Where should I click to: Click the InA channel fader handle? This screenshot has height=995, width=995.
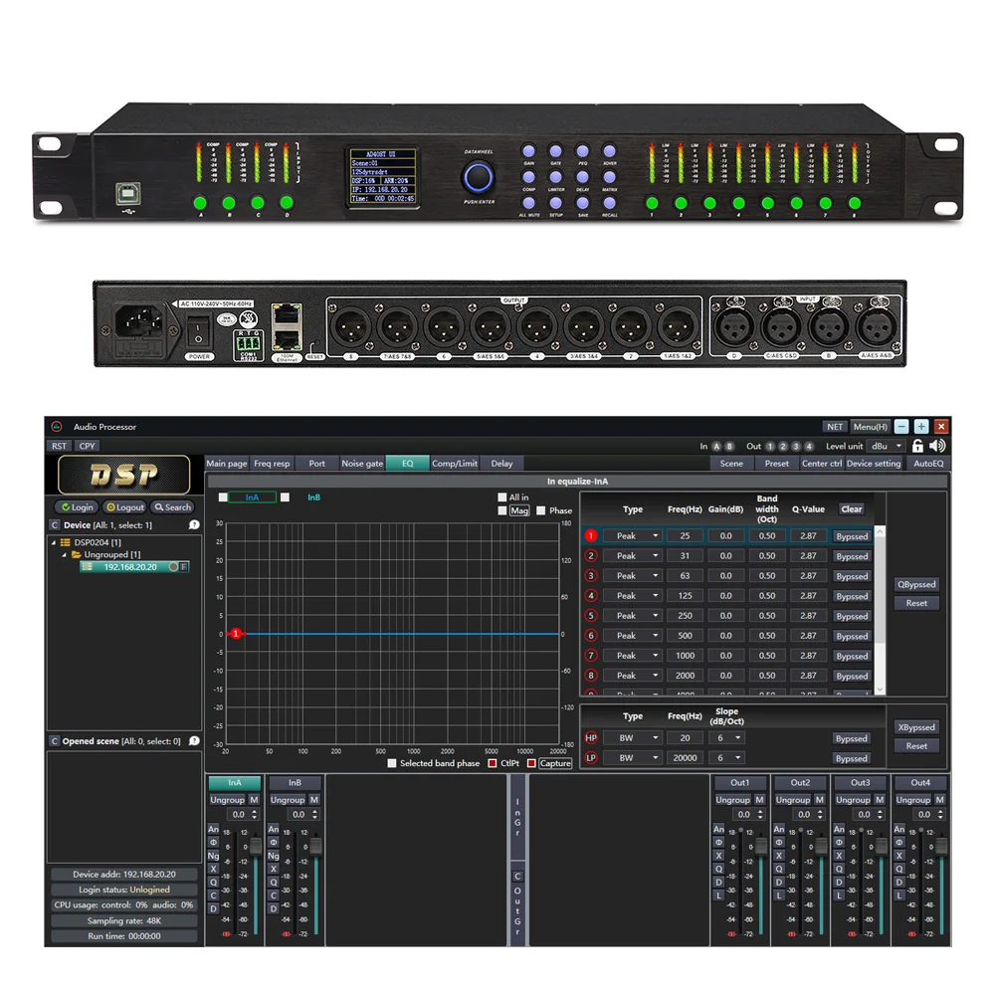[255, 845]
